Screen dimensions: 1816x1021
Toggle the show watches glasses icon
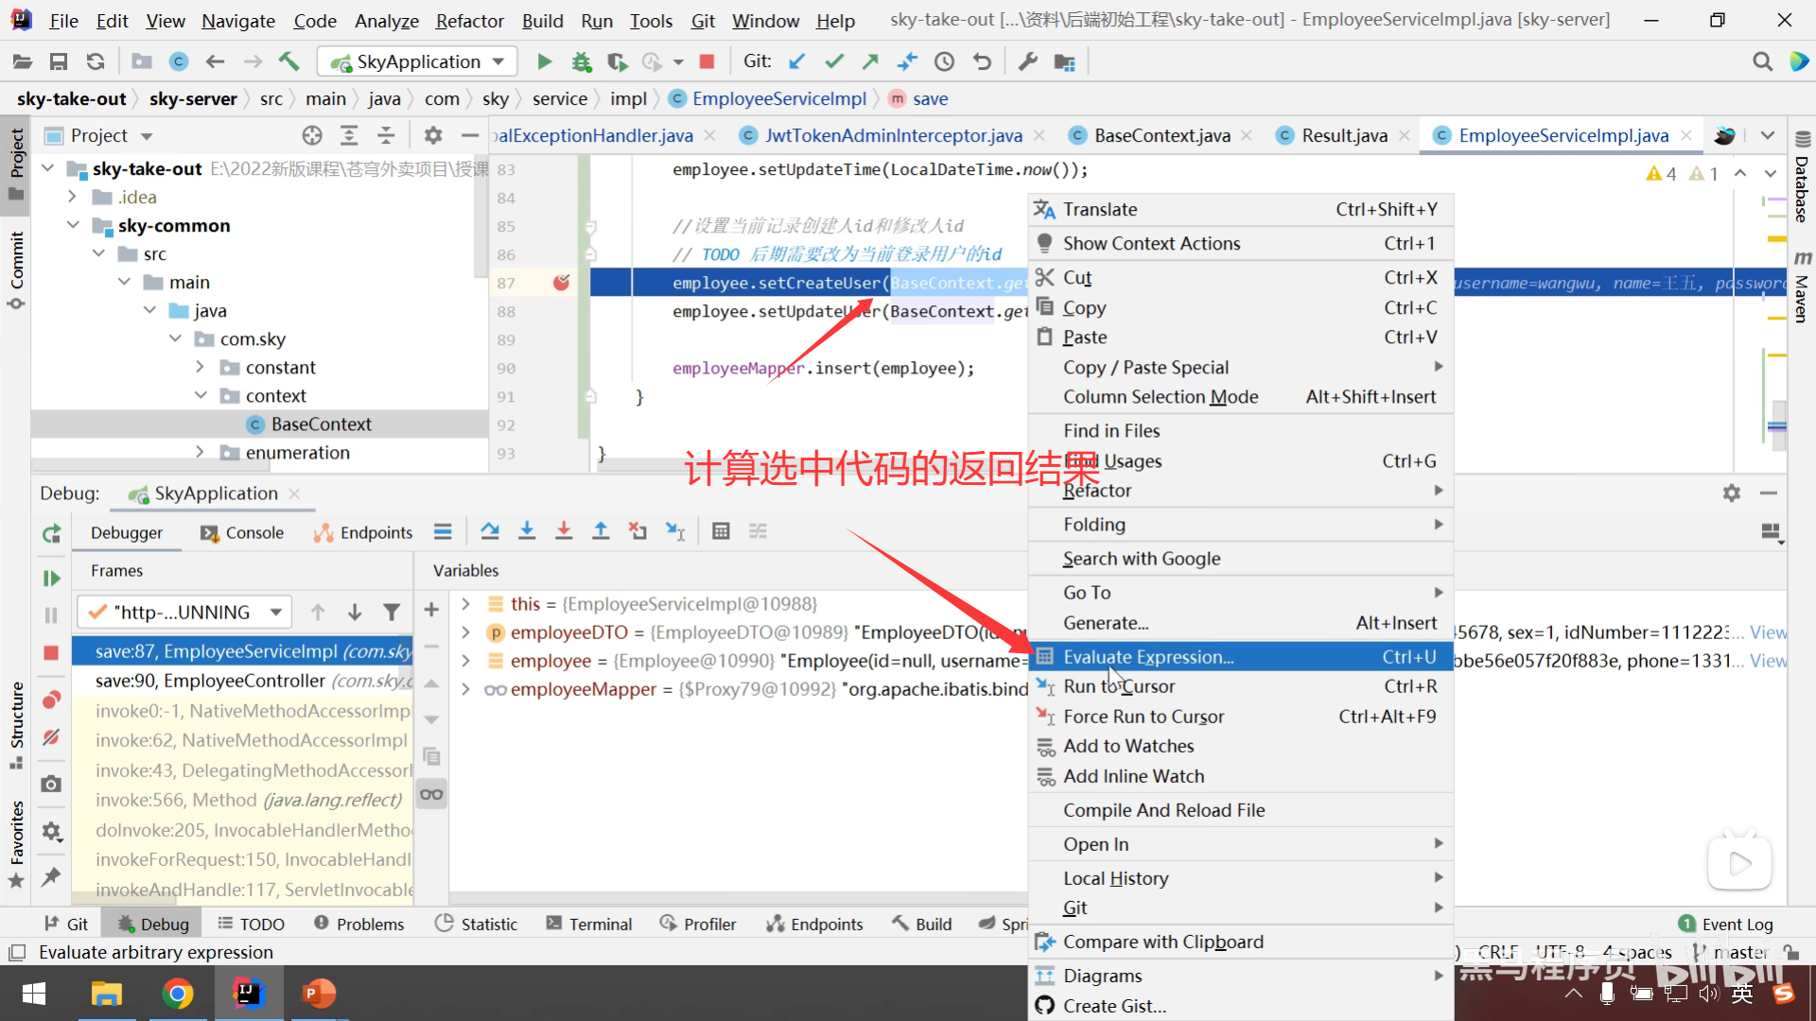[431, 795]
